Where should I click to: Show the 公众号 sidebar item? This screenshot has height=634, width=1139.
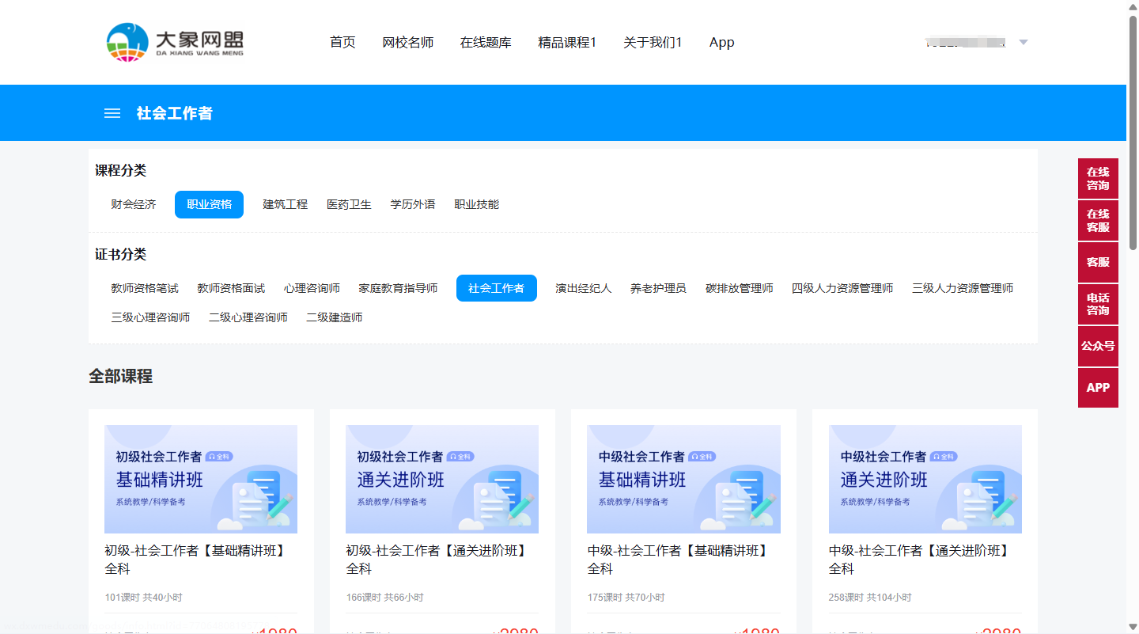pos(1098,346)
